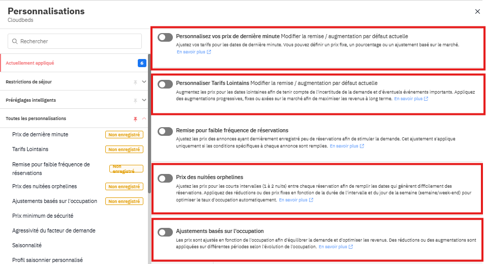Click pin icon beside Préréglages intelligents

(x=135, y=100)
